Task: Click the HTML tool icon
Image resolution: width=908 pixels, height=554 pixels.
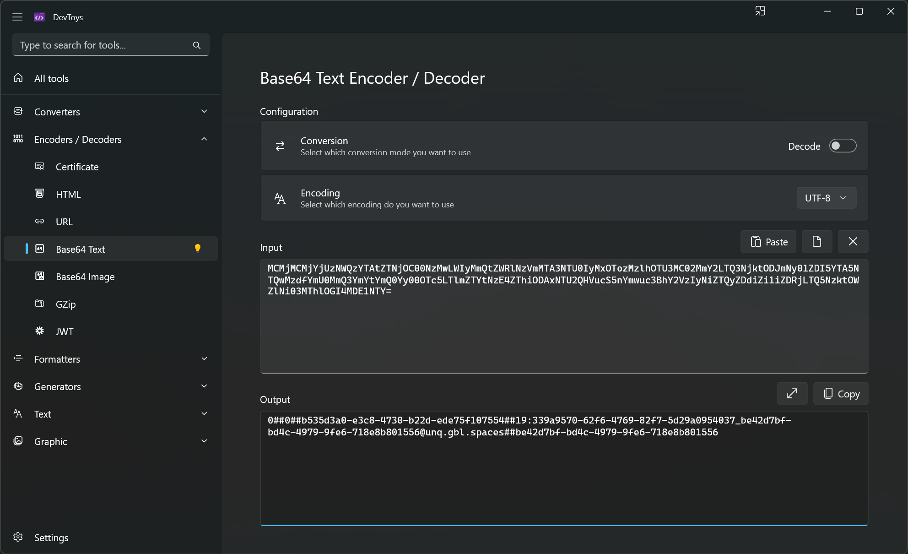Action: click(40, 194)
